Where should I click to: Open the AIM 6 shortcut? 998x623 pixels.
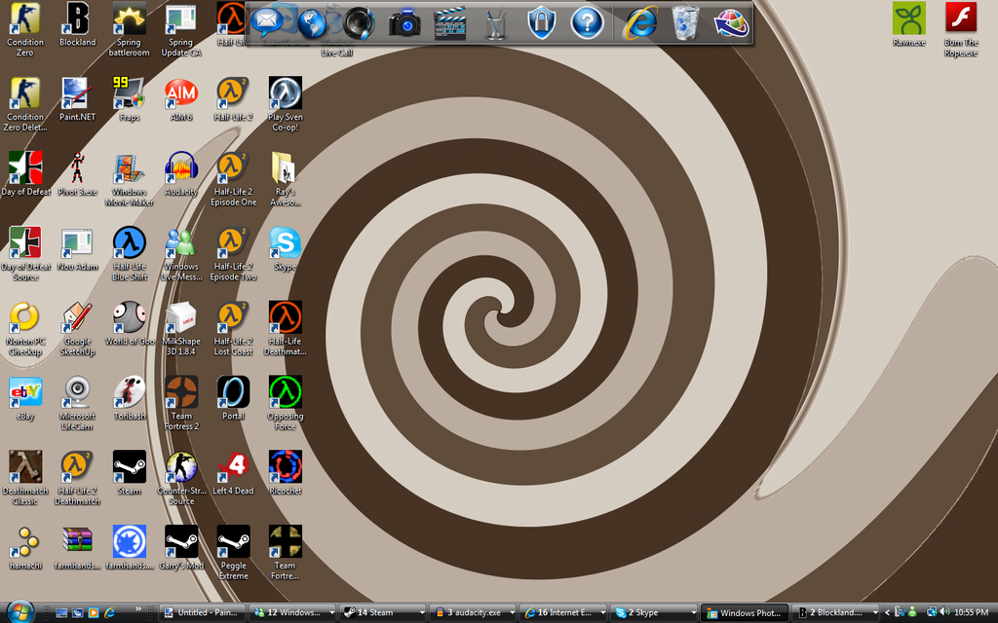click(181, 99)
